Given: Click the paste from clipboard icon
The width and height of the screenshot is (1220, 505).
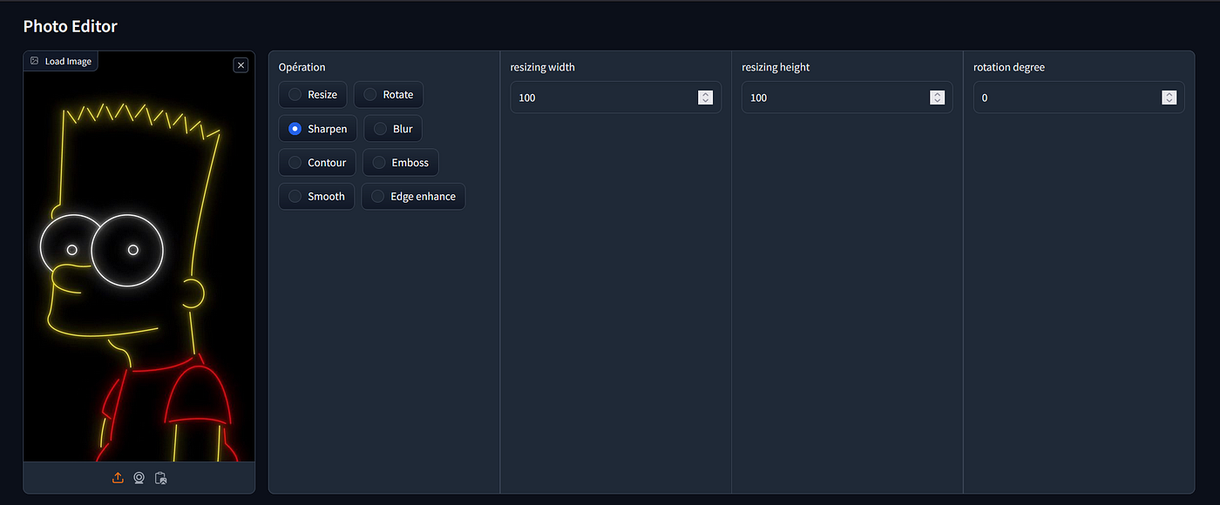Looking at the screenshot, I should [x=160, y=478].
